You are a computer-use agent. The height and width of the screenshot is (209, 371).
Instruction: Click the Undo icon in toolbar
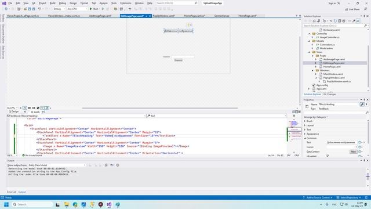[x=40, y=9]
